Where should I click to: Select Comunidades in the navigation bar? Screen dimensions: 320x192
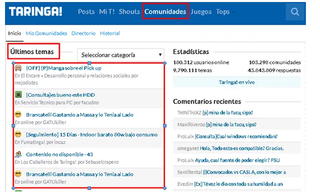pos(165,12)
